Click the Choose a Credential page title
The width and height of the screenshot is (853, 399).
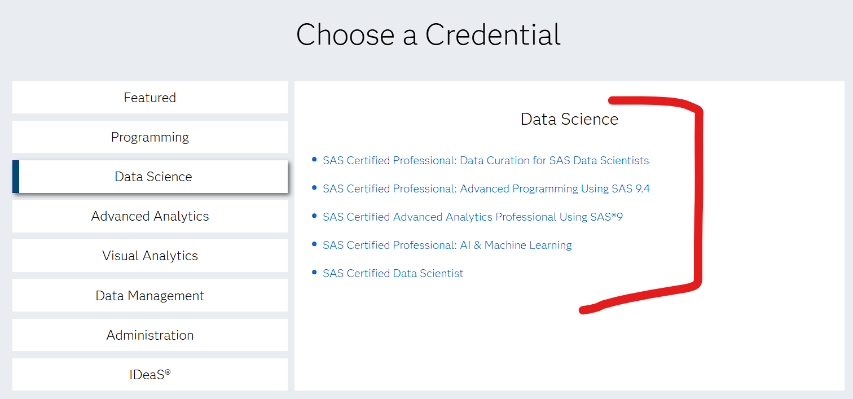click(x=429, y=35)
